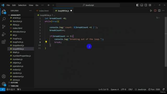This screenshot has height=94, width=167.
Task: Open the Extensions view
Action: click(x=4, y=42)
